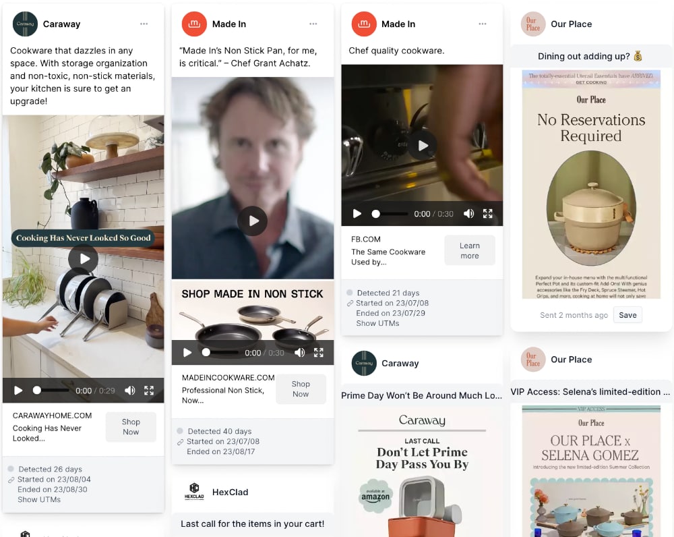Click 'Professional Non Stick, Now...' ad headline
Image resolution: width=674 pixels, height=537 pixels.
pos(222,395)
